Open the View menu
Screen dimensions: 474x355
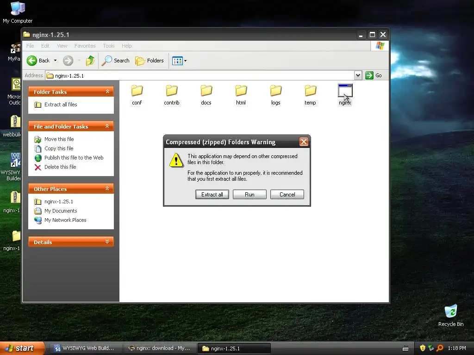click(62, 46)
